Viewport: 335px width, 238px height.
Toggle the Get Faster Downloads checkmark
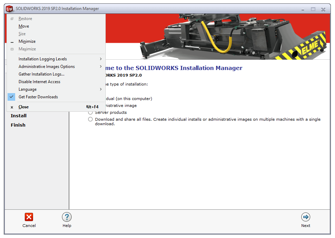click(x=11, y=97)
